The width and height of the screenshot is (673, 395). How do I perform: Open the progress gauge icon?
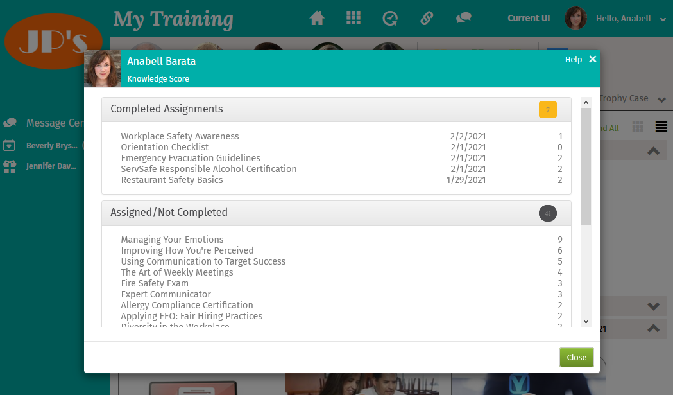(x=389, y=18)
